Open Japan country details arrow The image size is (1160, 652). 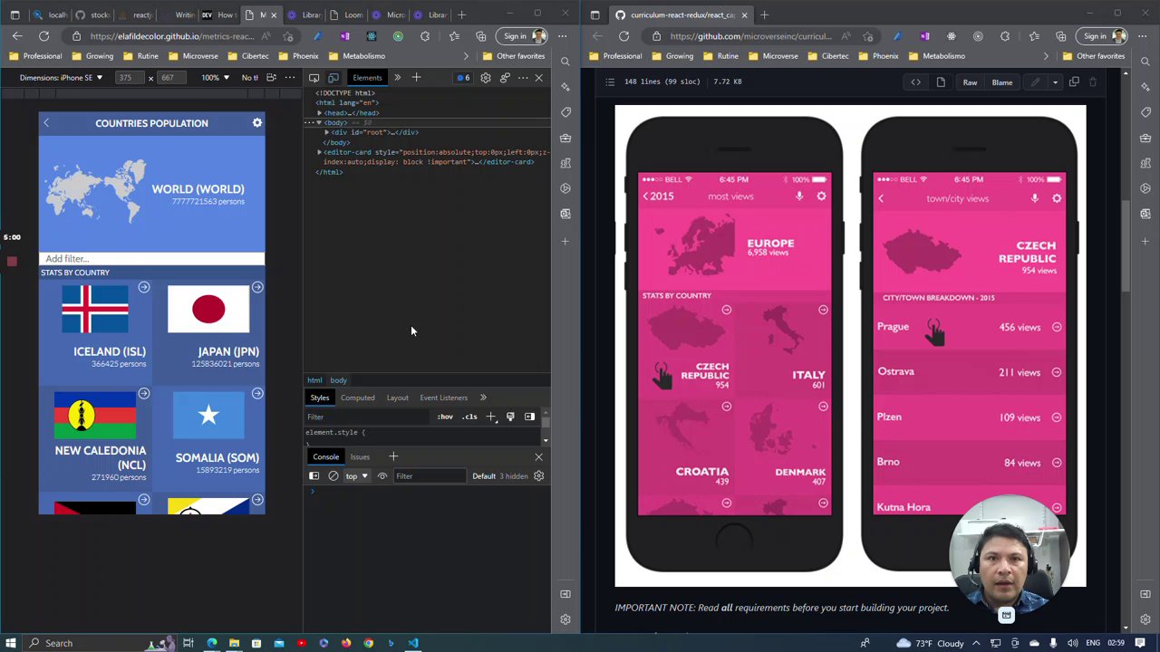click(257, 288)
